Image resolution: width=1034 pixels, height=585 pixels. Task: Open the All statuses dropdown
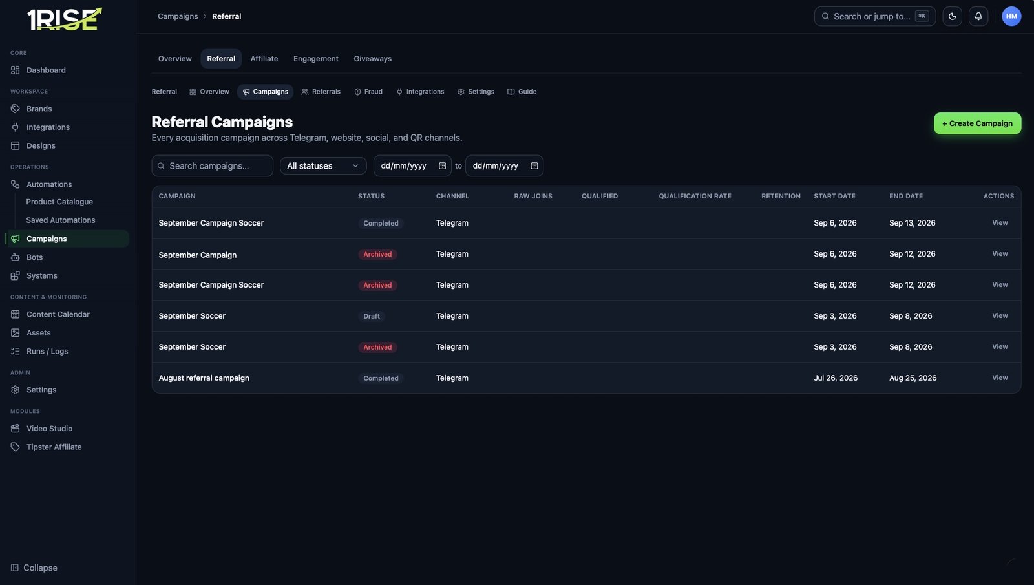pyautogui.click(x=323, y=166)
